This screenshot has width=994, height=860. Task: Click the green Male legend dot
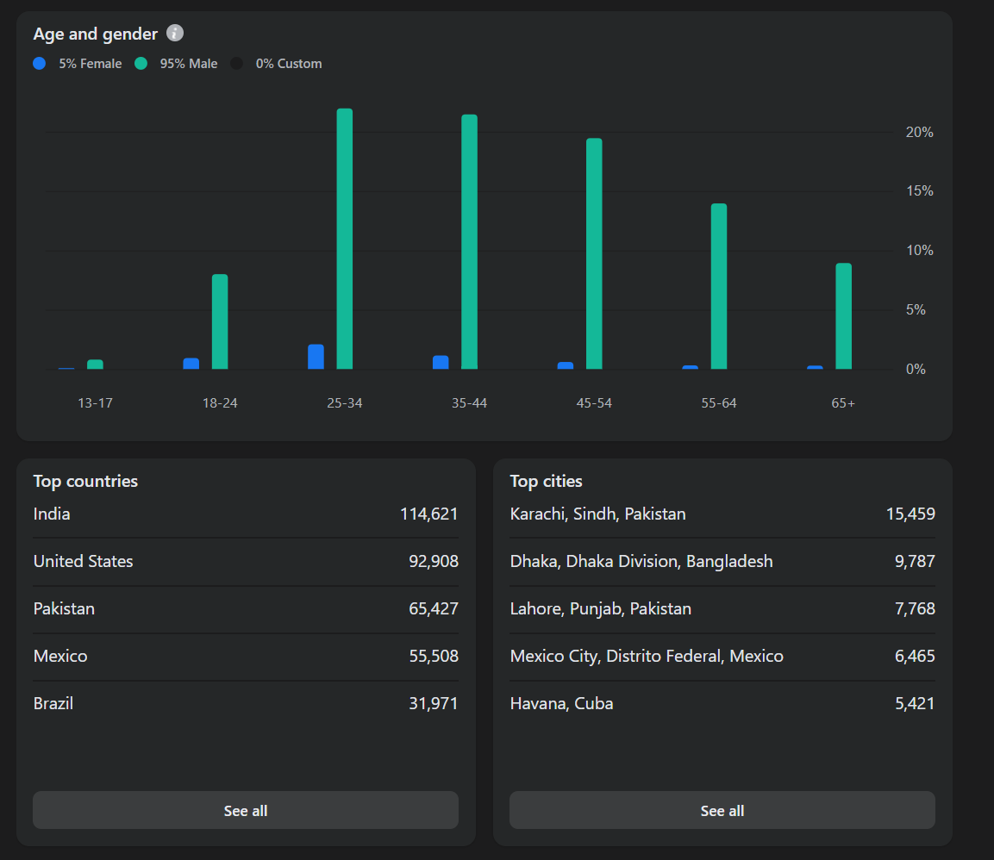[x=141, y=64]
